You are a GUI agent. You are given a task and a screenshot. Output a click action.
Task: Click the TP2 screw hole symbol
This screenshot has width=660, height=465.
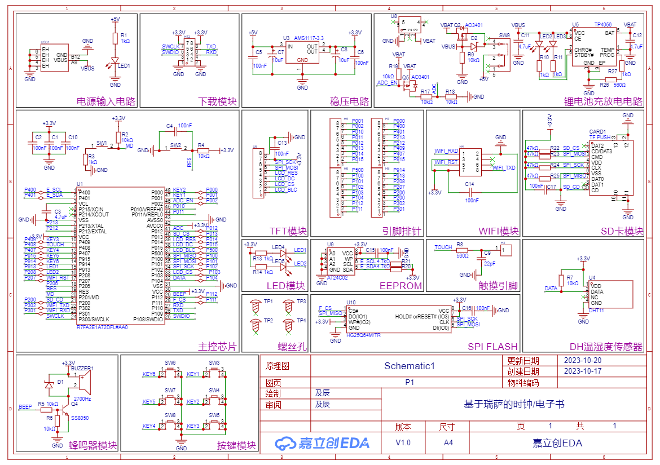click(x=256, y=327)
